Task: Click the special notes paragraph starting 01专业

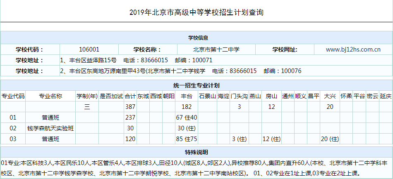Action: tap(196, 168)
